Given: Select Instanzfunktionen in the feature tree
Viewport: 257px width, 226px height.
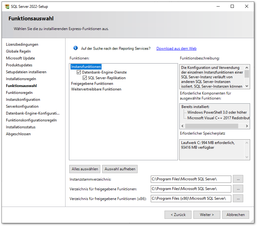Looking at the screenshot, I should pos(86,67).
